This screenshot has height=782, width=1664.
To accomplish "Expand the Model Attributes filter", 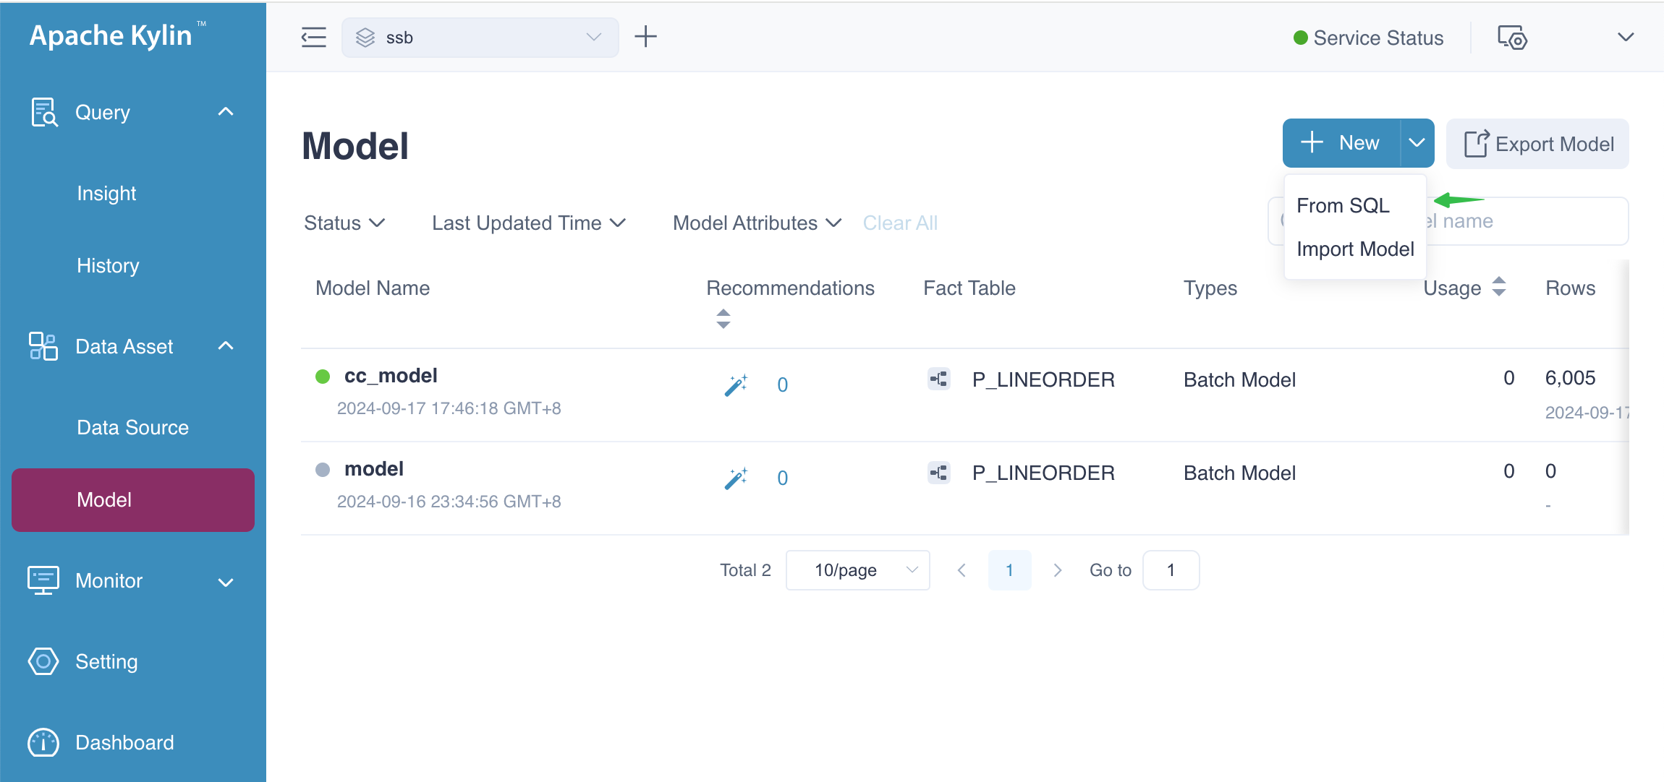I will pos(757,223).
